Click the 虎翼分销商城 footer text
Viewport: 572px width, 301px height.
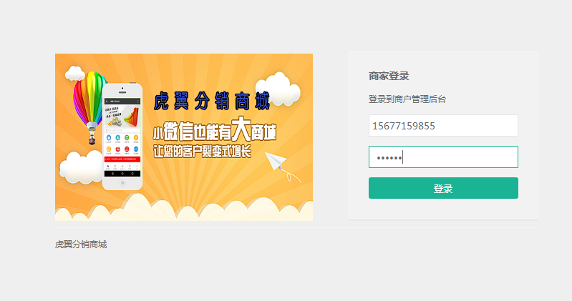click(x=81, y=244)
